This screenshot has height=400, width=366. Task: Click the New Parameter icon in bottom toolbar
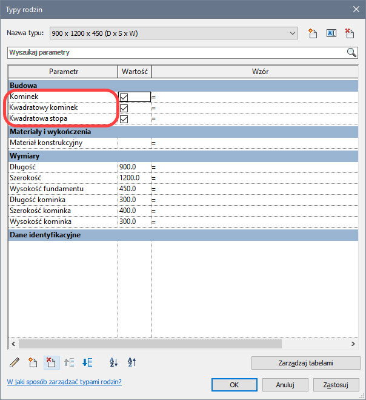(33, 363)
